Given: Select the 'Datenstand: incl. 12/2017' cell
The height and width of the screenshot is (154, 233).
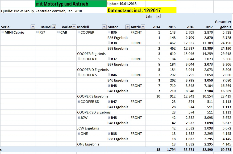Looking at the screenshot, I should (142, 10).
